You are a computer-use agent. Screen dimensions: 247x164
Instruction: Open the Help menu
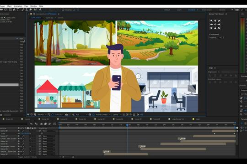(x=41, y=6)
